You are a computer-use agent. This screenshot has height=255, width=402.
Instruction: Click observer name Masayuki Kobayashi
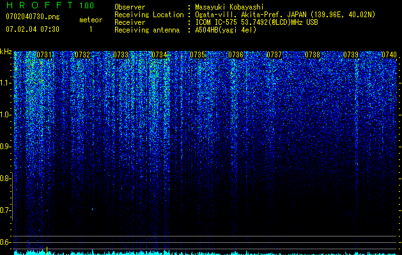pyautogui.click(x=229, y=7)
